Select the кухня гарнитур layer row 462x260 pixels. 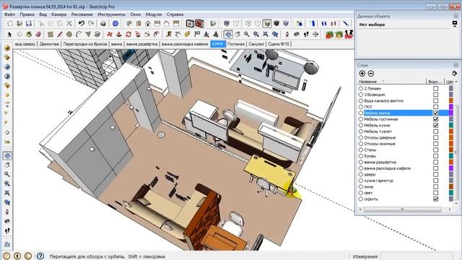point(405,181)
